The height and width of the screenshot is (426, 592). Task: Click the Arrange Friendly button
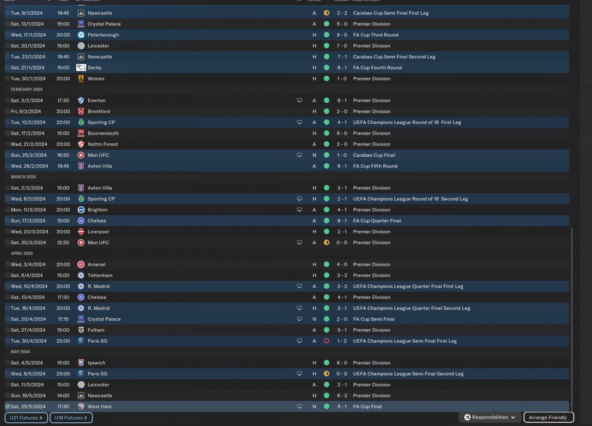(x=548, y=417)
